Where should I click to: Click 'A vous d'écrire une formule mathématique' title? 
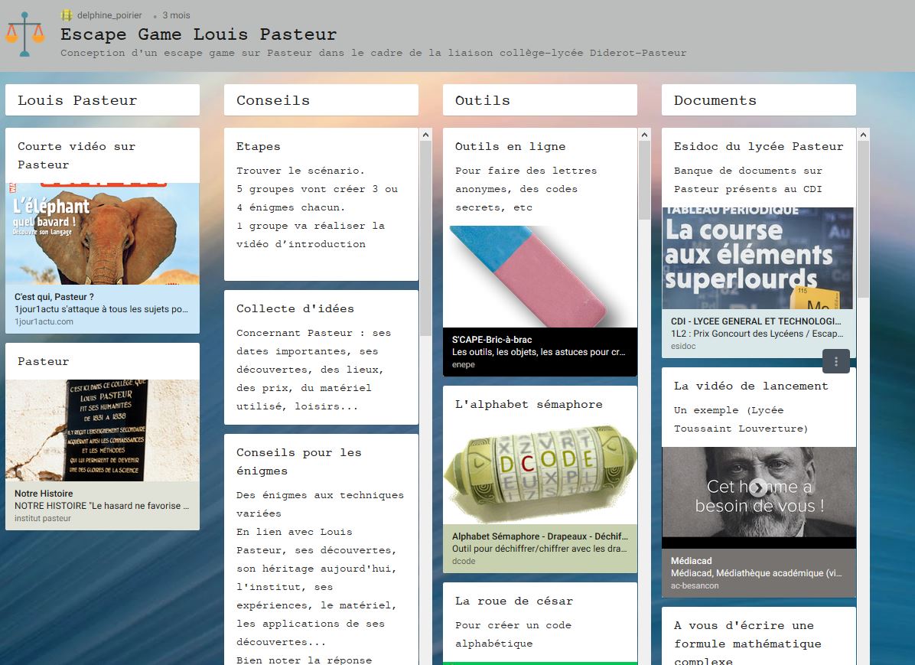(x=747, y=644)
